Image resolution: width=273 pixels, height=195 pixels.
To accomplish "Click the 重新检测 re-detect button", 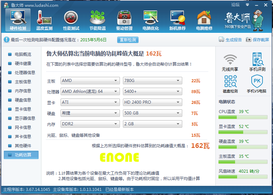I will coord(128,40).
